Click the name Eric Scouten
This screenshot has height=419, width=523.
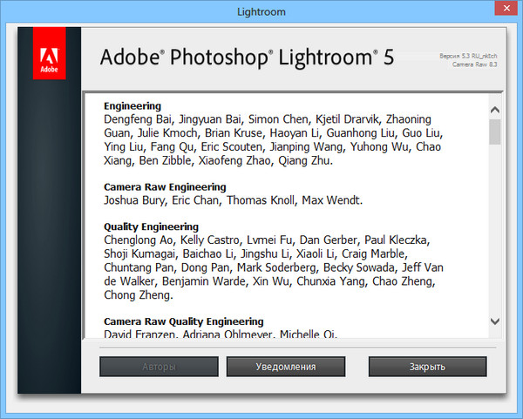pos(232,146)
